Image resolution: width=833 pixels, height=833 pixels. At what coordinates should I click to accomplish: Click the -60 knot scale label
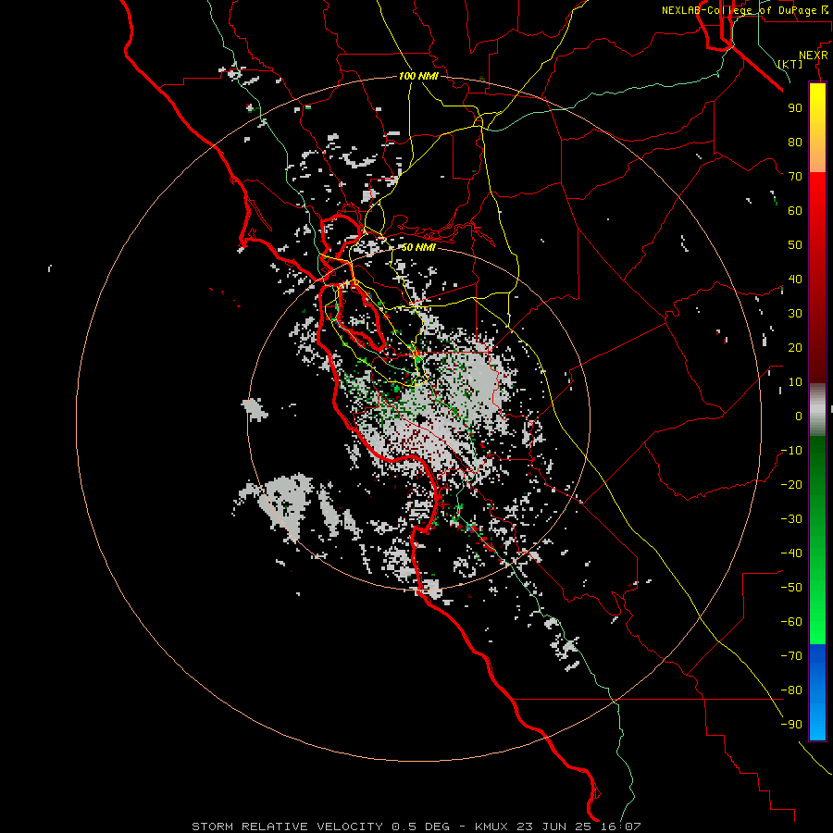click(x=791, y=622)
